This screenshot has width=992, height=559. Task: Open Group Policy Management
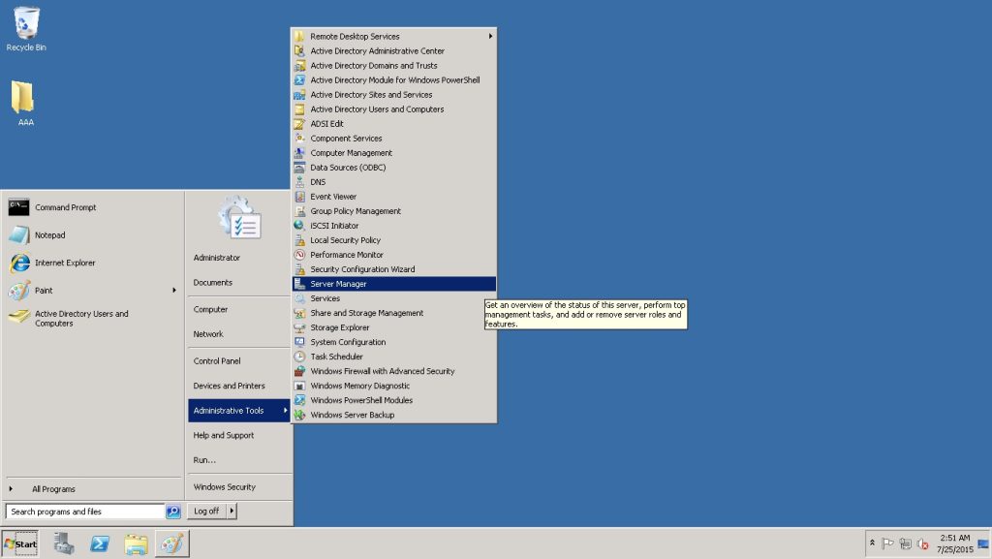355,211
